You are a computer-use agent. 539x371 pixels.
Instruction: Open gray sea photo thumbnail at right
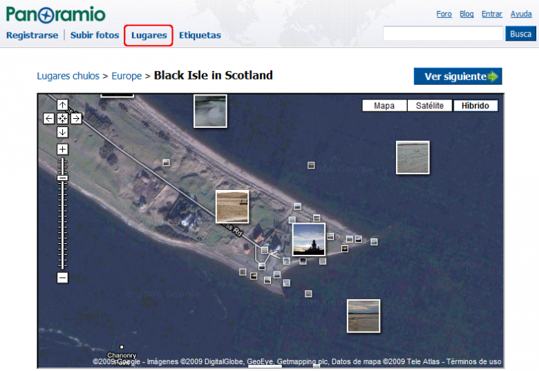pos(413,158)
